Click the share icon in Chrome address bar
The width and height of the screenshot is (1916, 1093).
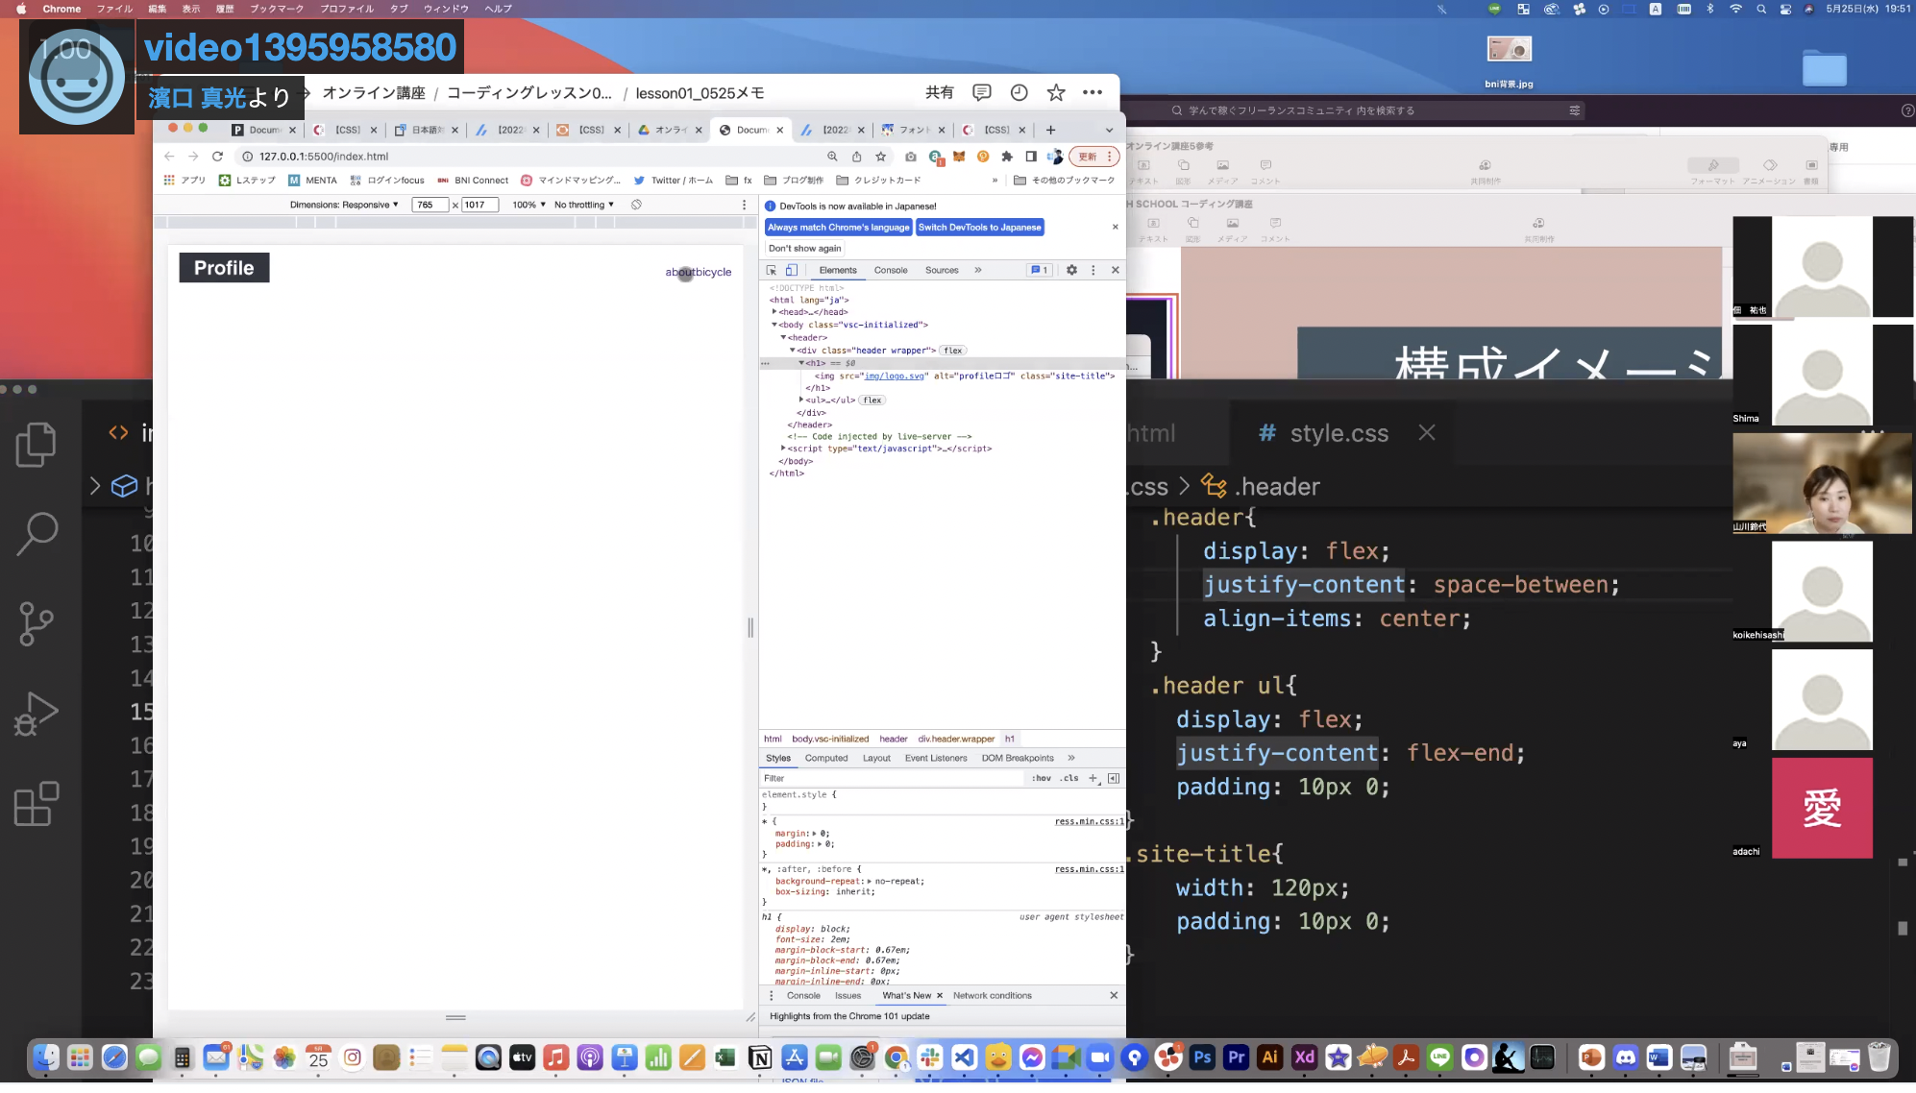[x=856, y=156]
